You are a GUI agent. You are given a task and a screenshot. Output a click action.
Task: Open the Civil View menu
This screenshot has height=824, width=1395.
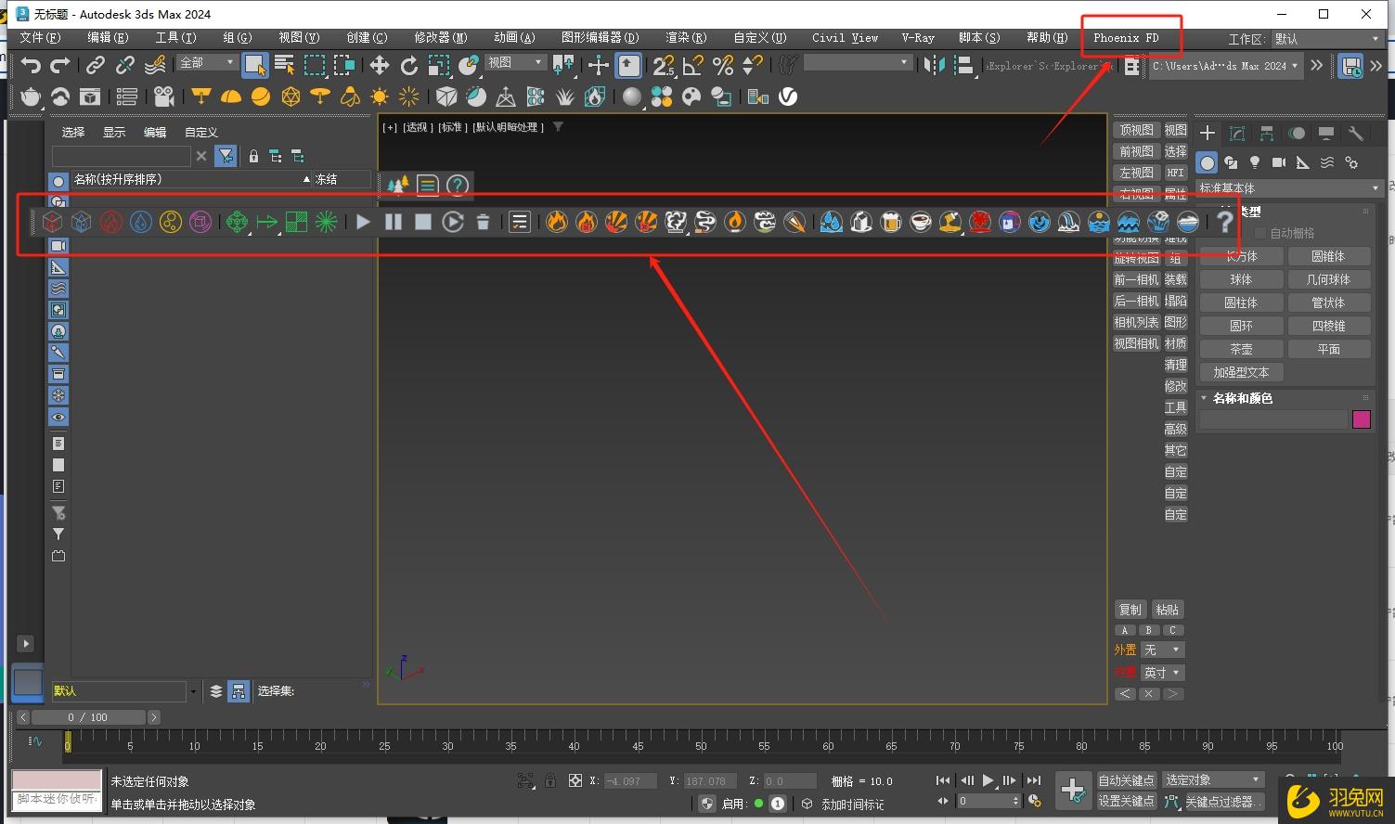pos(845,38)
